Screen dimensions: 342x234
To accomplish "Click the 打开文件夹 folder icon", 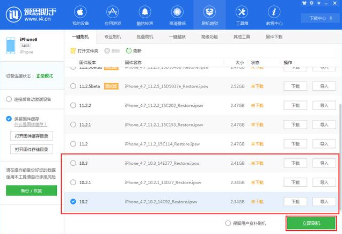I will [x=73, y=51].
